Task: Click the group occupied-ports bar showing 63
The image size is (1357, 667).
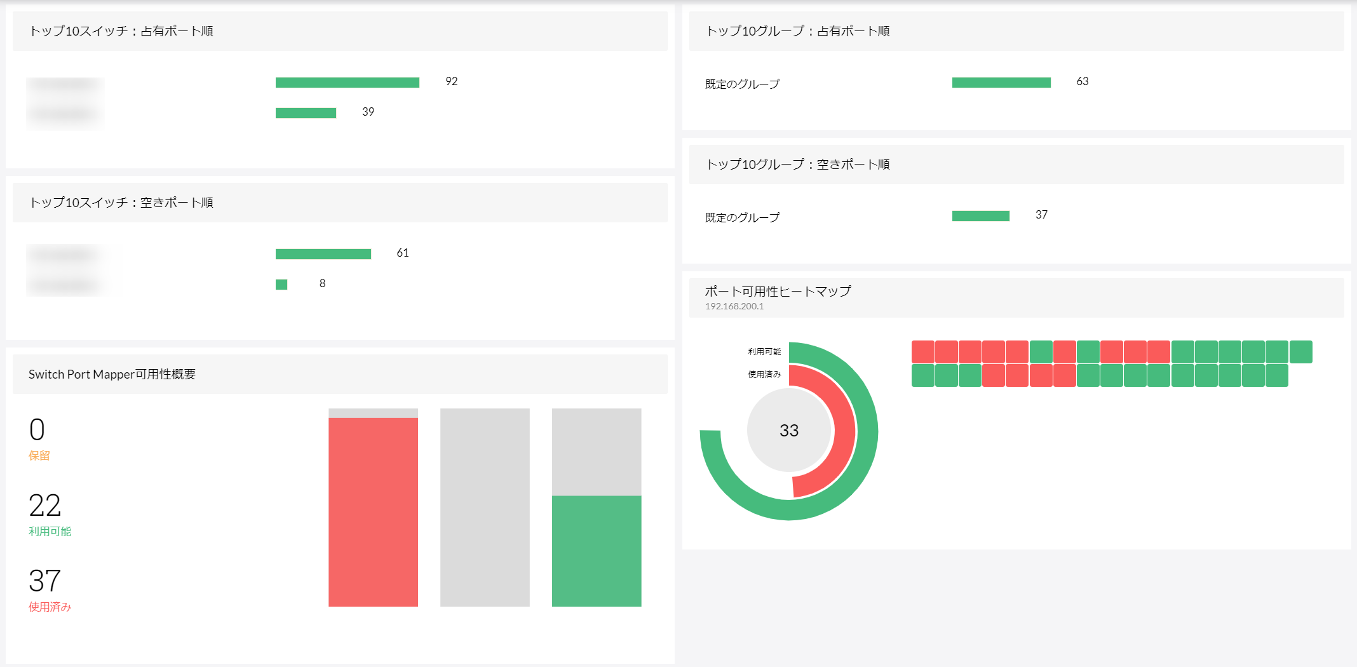Action: 1001,83
